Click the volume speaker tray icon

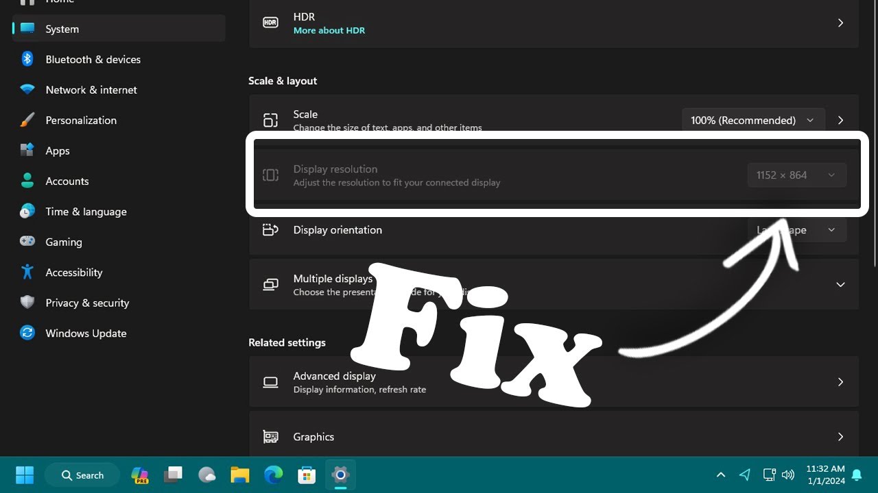pos(788,475)
